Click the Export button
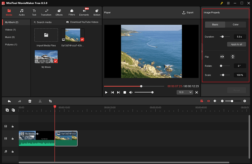Image resolution: width=252 pixels, height=164 pixels. click(x=188, y=12)
